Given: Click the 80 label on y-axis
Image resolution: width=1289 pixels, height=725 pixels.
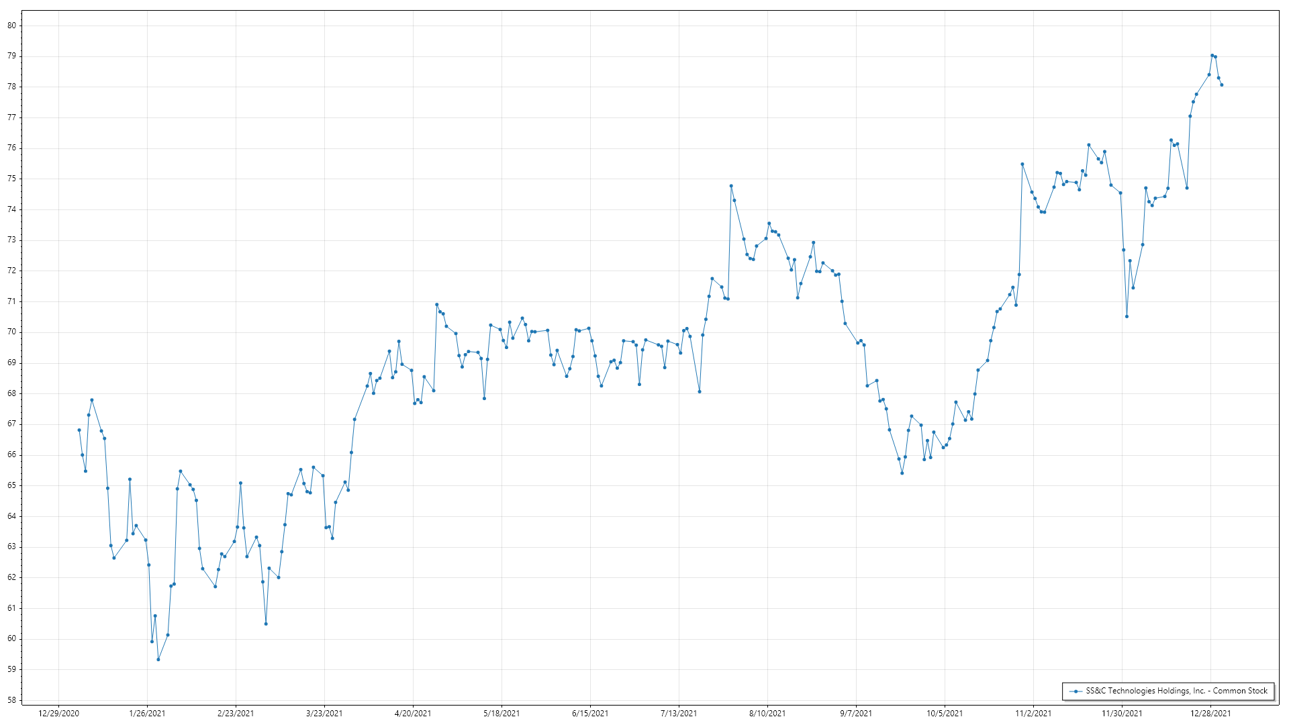Looking at the screenshot, I should (x=11, y=26).
